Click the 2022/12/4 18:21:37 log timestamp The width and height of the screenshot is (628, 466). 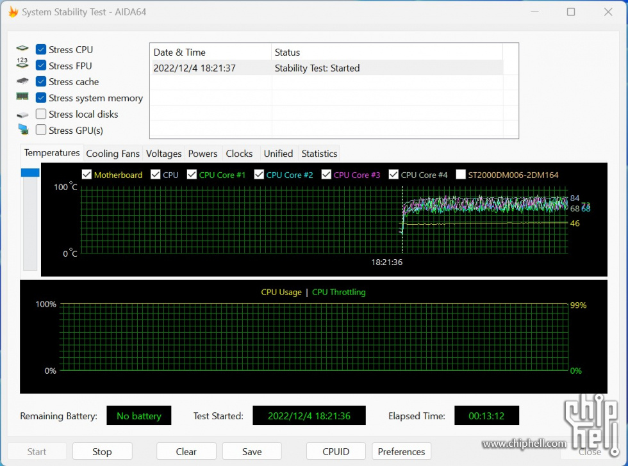[x=194, y=68]
